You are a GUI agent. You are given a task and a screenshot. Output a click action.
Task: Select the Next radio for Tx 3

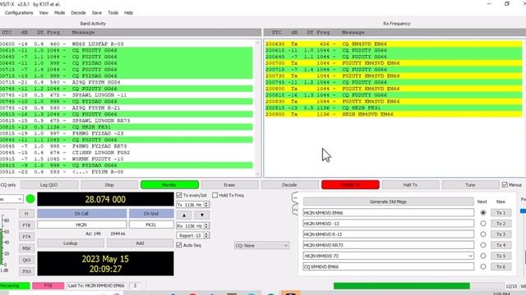coord(483,234)
